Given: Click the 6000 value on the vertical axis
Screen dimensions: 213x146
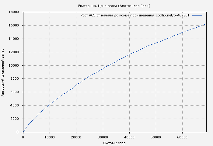Looking at the screenshot, I should coord(15,92).
